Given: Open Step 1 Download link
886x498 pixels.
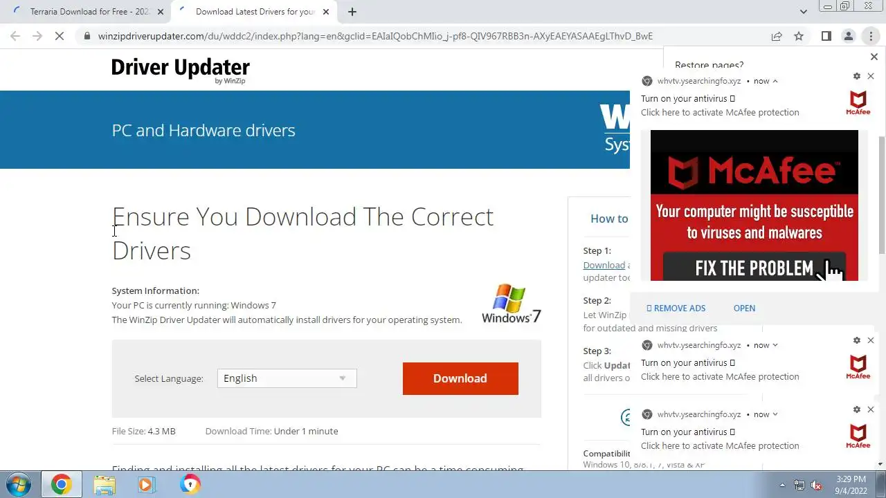Looking at the screenshot, I should click(604, 265).
